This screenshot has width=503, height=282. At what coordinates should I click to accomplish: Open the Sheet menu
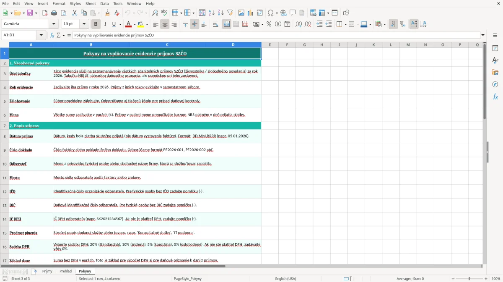pyautogui.click(x=91, y=3)
